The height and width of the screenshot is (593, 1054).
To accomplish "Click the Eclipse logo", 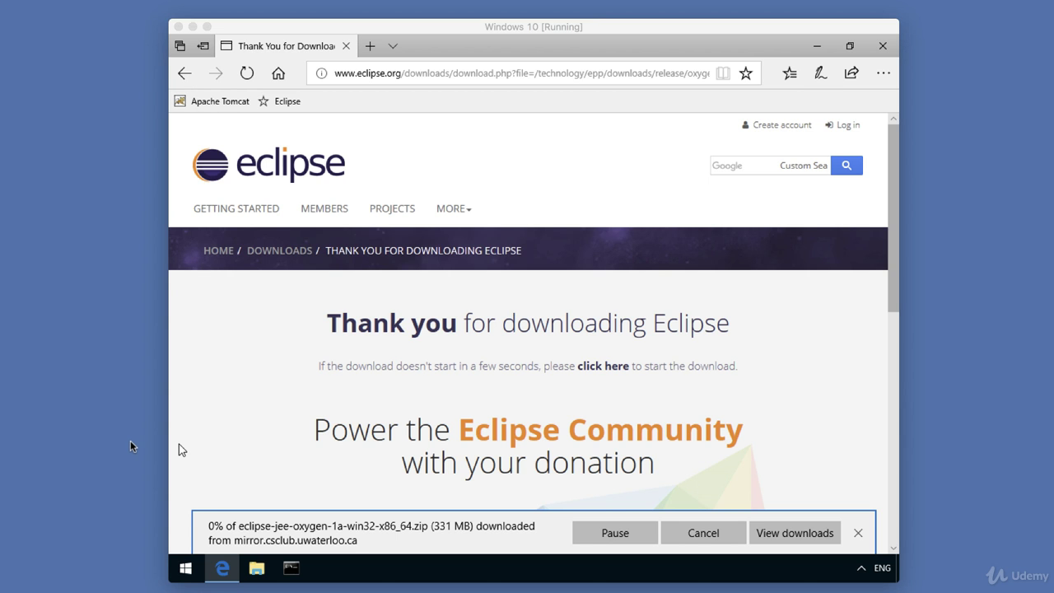I will pos(268,165).
